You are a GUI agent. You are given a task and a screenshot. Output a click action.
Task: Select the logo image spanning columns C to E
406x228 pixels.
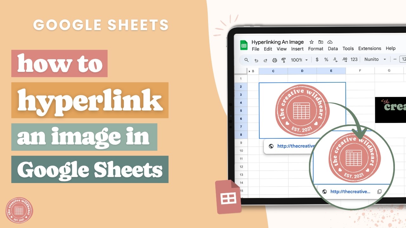tap(302, 111)
